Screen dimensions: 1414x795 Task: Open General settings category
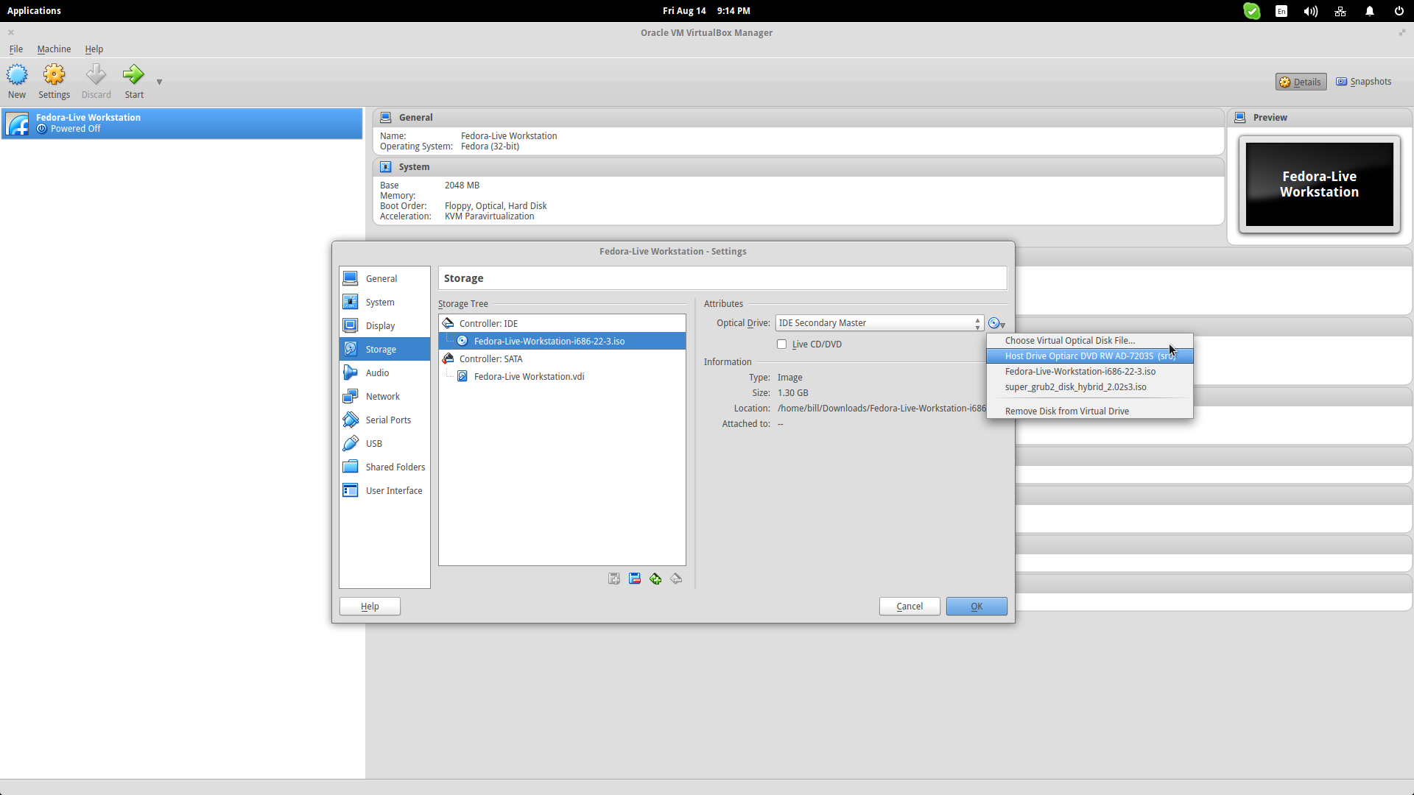384,278
